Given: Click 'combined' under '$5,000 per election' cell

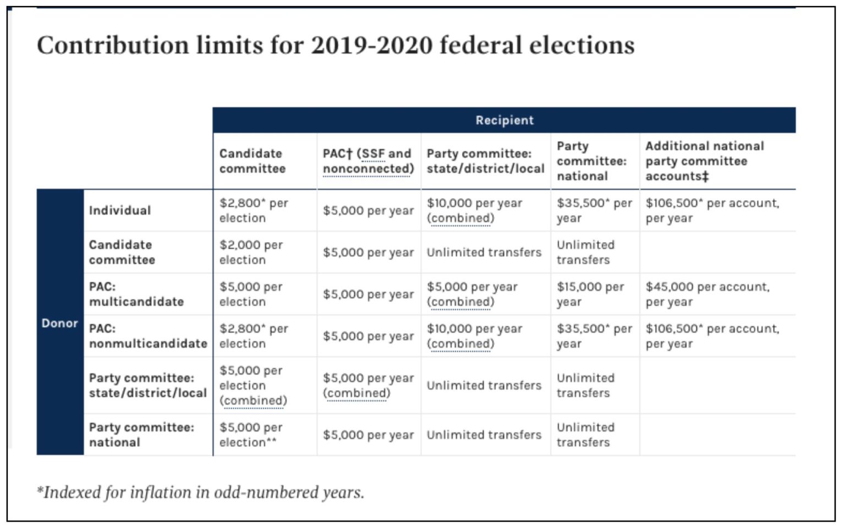Looking at the screenshot, I should tap(253, 401).
